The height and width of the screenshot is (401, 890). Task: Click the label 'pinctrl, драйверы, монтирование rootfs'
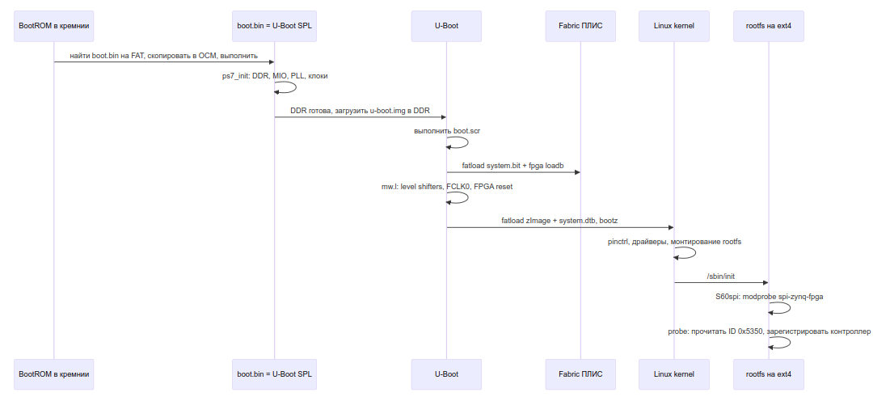(x=674, y=242)
